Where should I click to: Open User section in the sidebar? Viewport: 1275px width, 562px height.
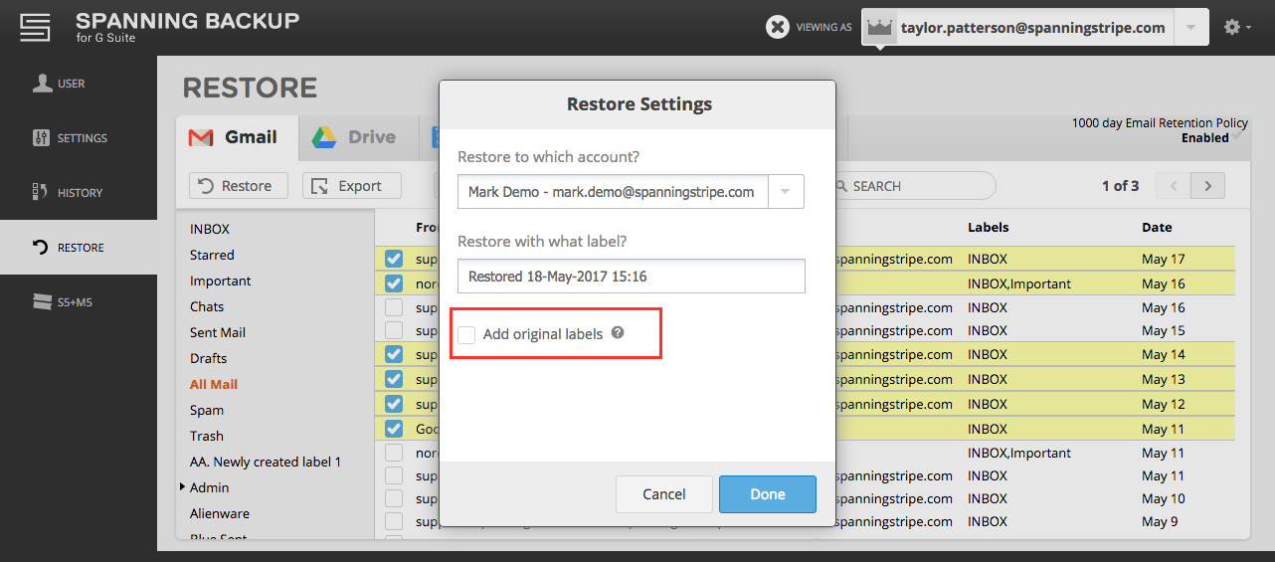(x=60, y=84)
